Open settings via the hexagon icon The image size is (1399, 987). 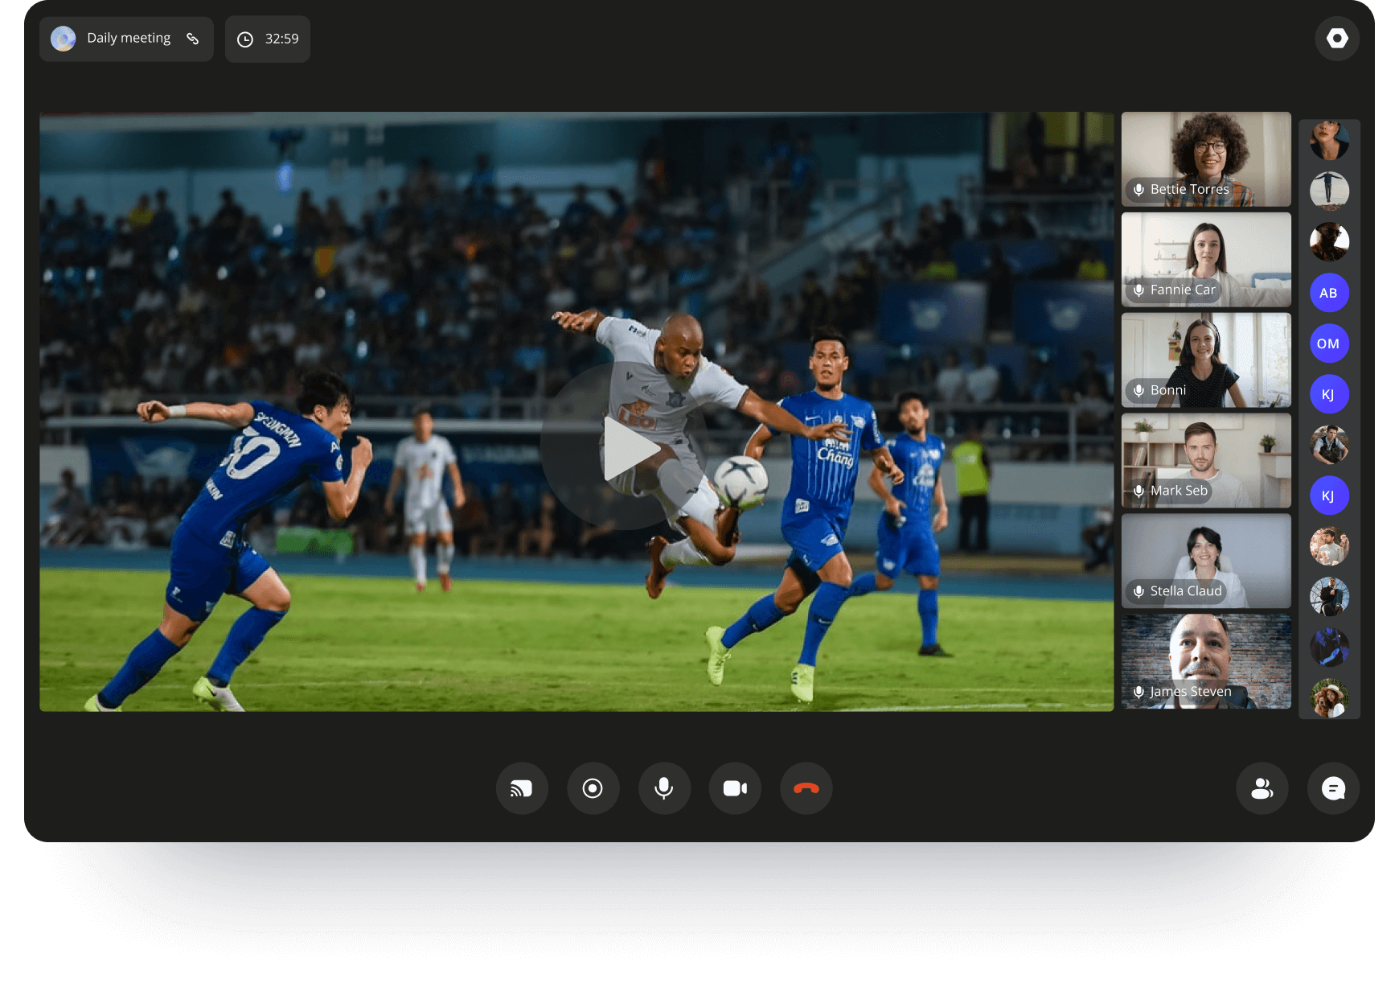1337,39
